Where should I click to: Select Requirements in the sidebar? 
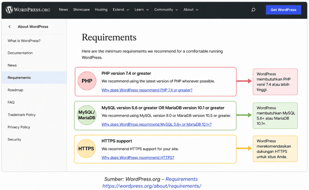[x=34, y=78]
